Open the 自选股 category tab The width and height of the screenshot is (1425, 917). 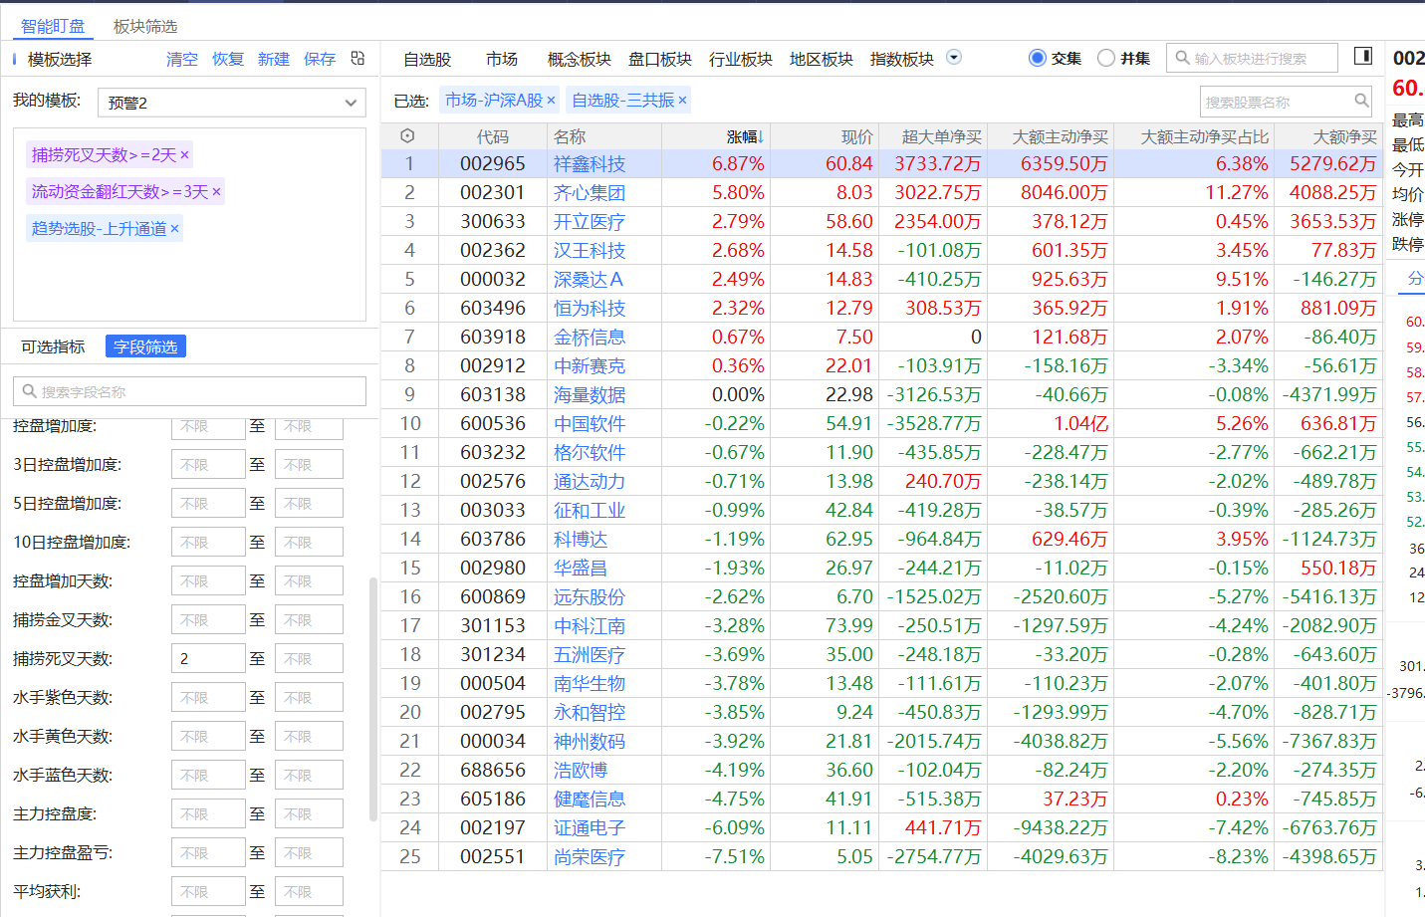427,59
